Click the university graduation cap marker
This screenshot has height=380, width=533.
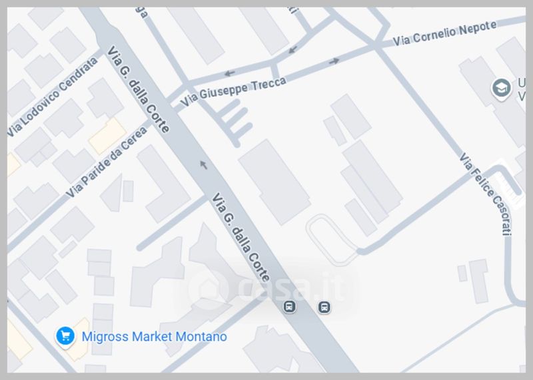(502, 89)
